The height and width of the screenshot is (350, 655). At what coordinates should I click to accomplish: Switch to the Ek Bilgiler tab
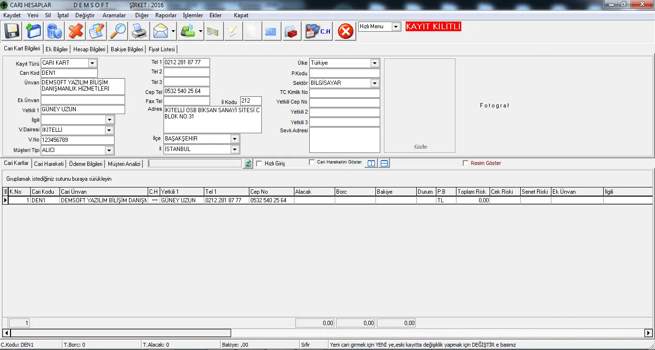pyautogui.click(x=57, y=49)
